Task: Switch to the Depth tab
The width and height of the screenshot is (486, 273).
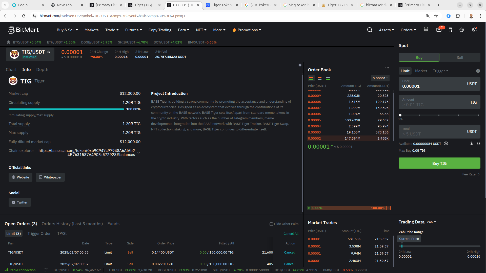Action: coord(42,70)
